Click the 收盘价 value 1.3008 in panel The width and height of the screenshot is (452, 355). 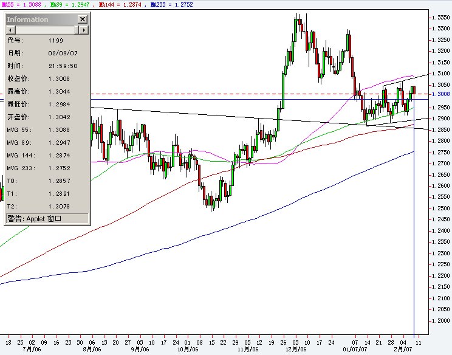60,79
